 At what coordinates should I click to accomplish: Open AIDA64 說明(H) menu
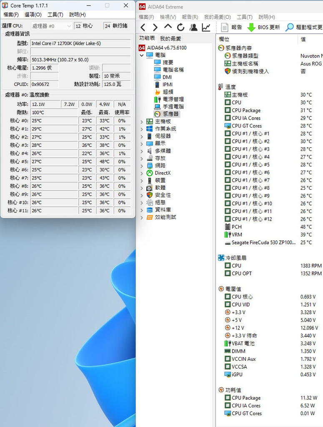267,17
